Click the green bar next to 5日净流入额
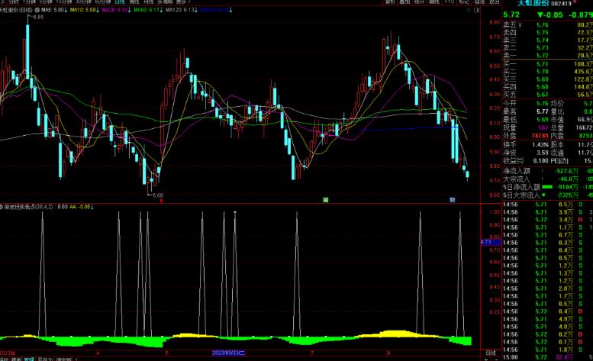The height and width of the screenshot is (361, 593). pyautogui.click(x=547, y=187)
